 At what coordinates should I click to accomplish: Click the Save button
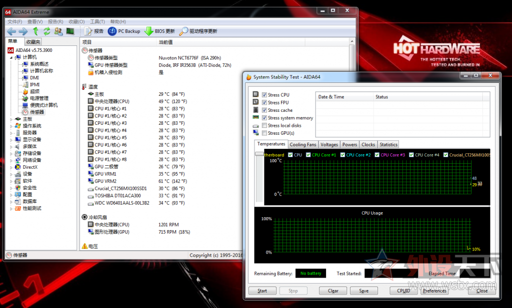coord(364,291)
